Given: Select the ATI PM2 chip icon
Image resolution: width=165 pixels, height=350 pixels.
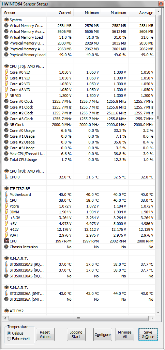Looking at the screenshot, I should tap(6, 311).
